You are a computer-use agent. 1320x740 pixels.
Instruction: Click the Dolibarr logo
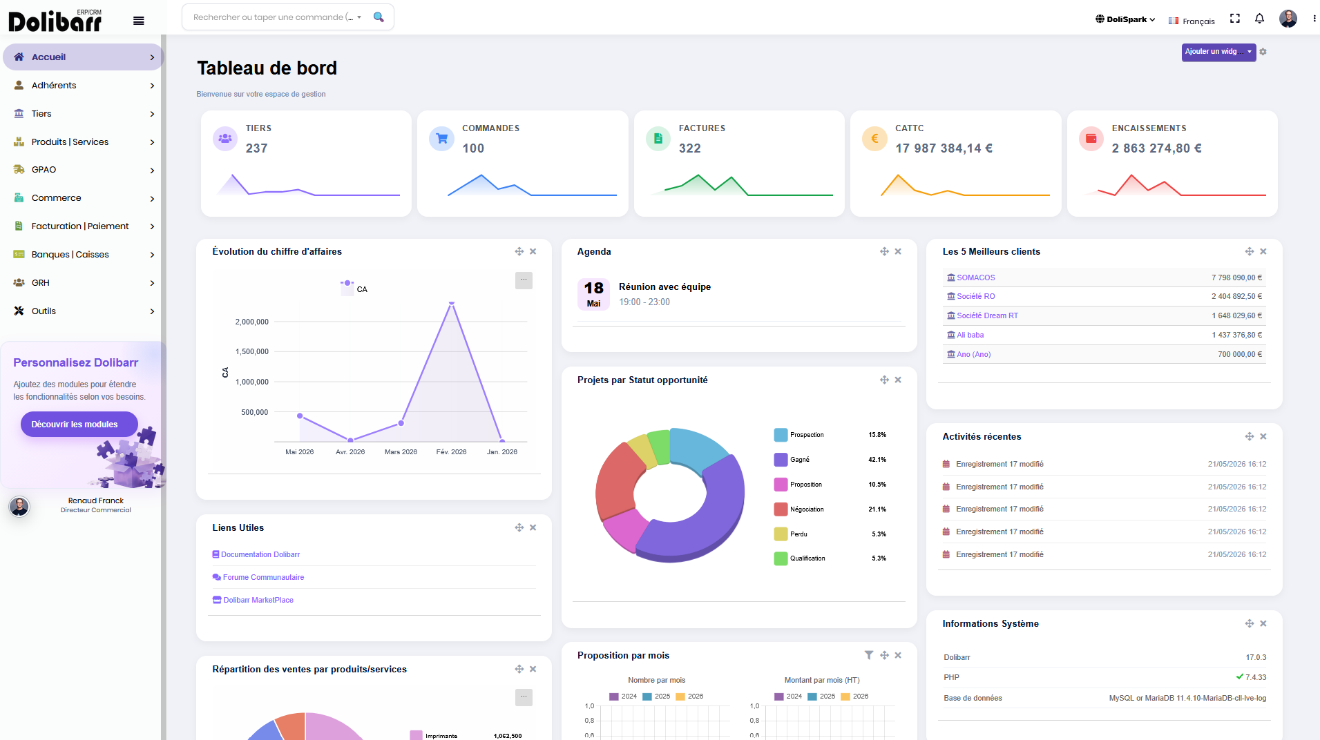(x=55, y=21)
